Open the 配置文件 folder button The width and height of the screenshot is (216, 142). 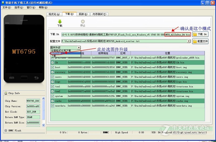[200, 41]
